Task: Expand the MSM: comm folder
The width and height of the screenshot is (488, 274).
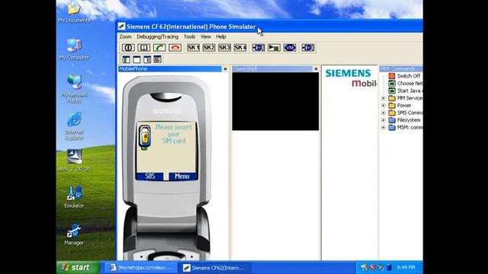Action: [383, 128]
